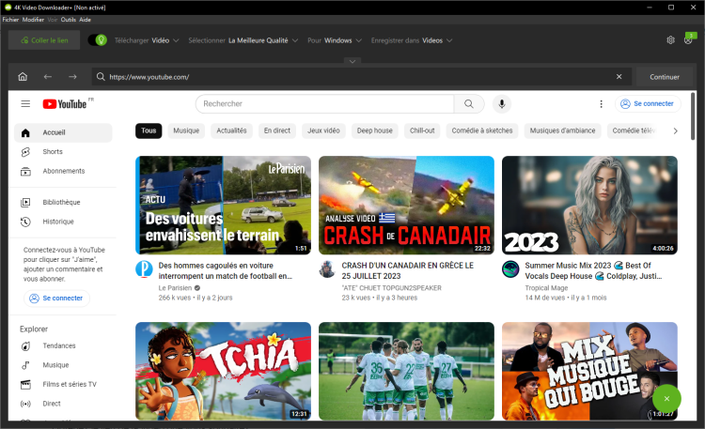Collapse the toolbar with the chevron
The width and height of the screenshot is (705, 429).
coord(352,61)
